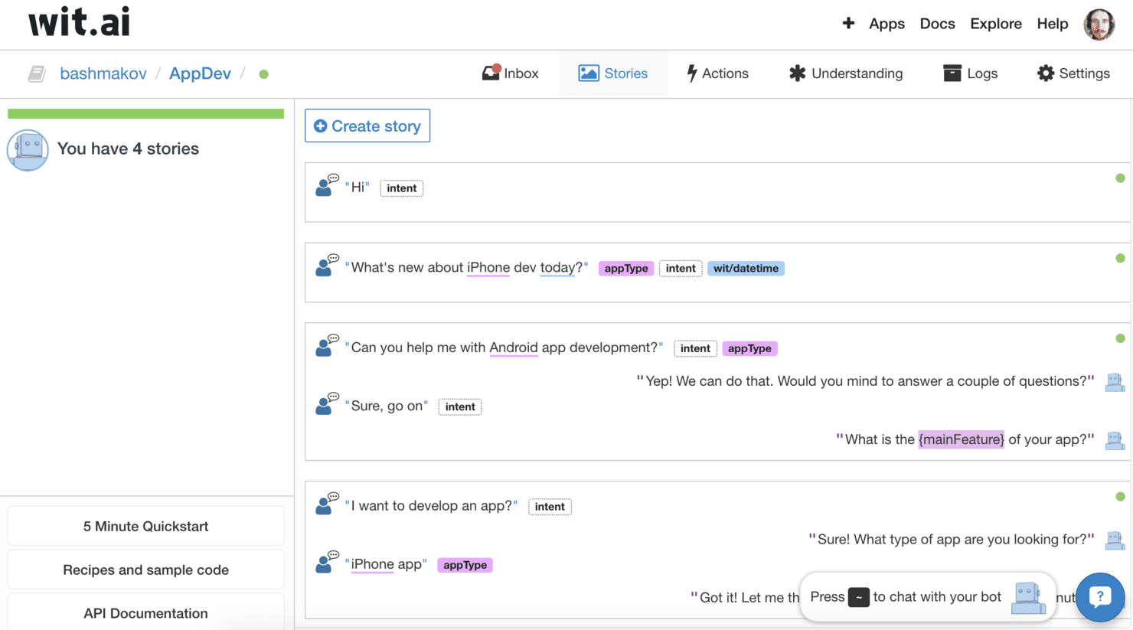The width and height of the screenshot is (1133, 630).
Task: Click the "Sure! What type of app" bot reply text
Action: click(952, 540)
